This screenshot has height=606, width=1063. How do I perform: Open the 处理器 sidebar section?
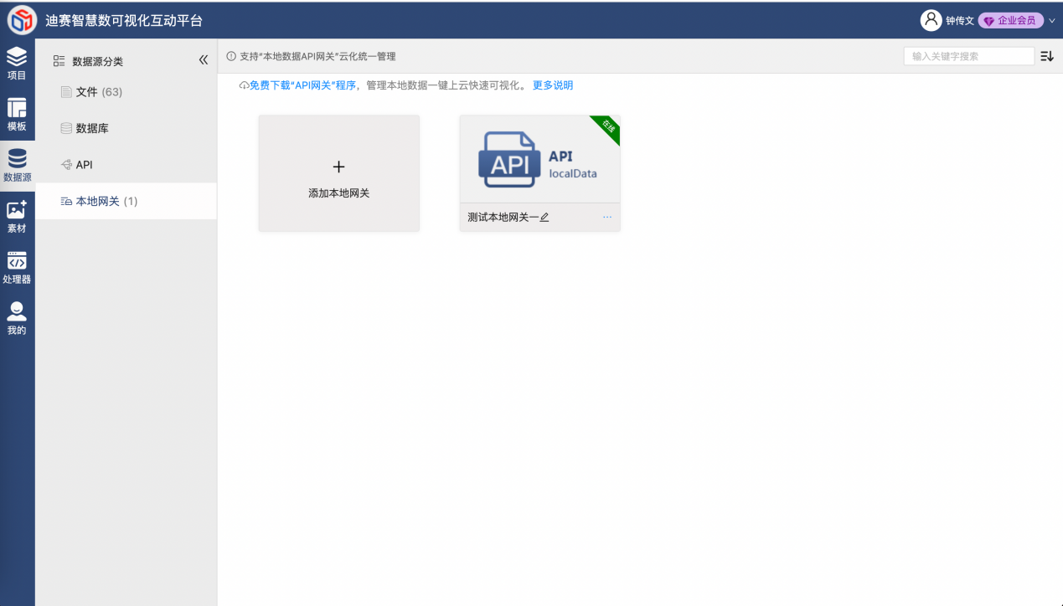pos(17,268)
